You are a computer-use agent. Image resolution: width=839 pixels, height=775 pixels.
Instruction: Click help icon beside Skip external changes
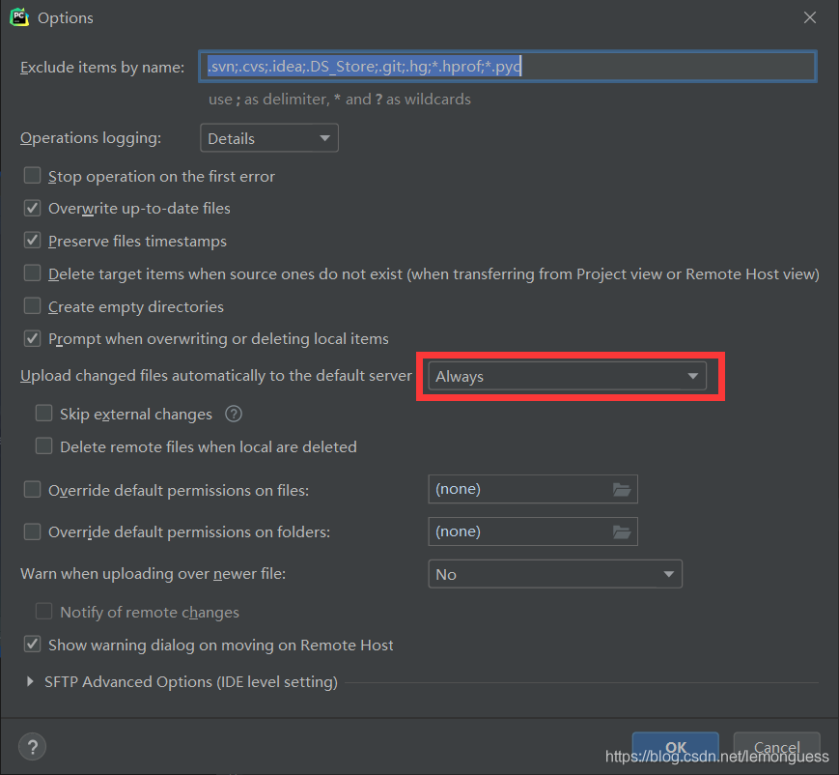[x=233, y=414]
